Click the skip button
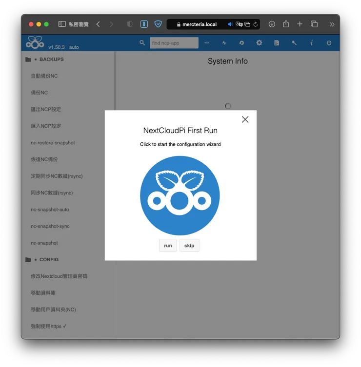Viewport: 361px width, 367px height. 189,245
